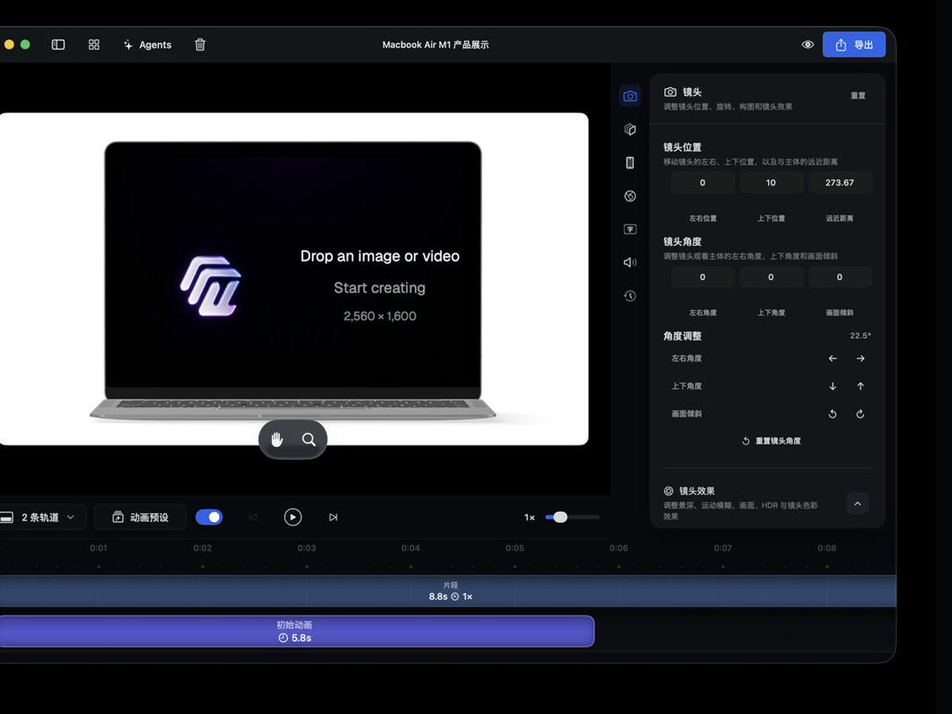The height and width of the screenshot is (714, 952).
Task: Click the play button
Action: coord(293,517)
